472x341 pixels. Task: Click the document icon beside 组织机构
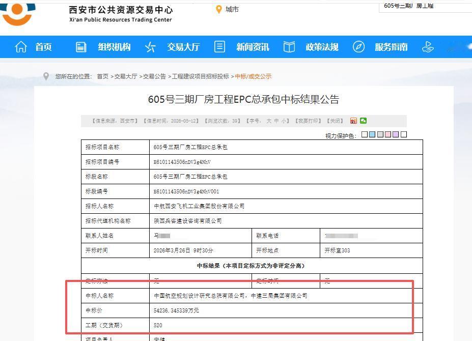point(81,47)
